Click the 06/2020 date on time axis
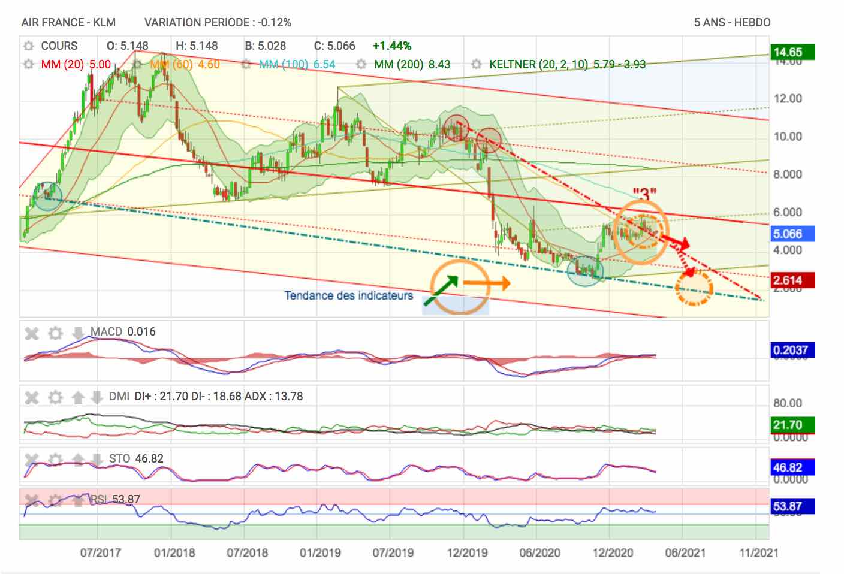 540,552
